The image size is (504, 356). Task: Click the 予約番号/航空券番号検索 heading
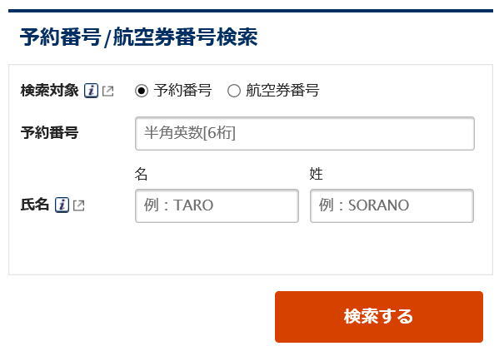point(138,37)
